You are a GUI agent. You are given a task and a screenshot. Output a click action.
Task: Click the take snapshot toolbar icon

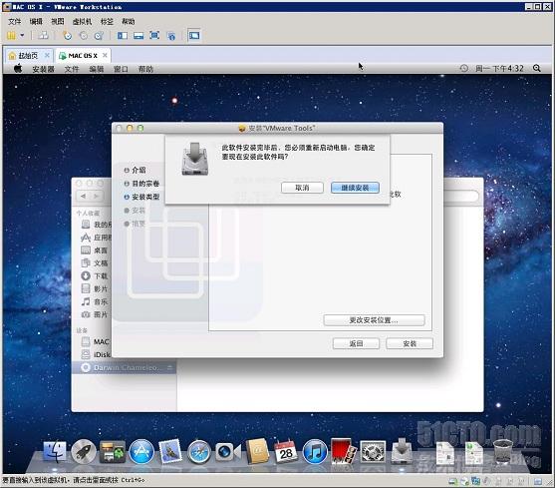pyautogui.click(x=67, y=36)
